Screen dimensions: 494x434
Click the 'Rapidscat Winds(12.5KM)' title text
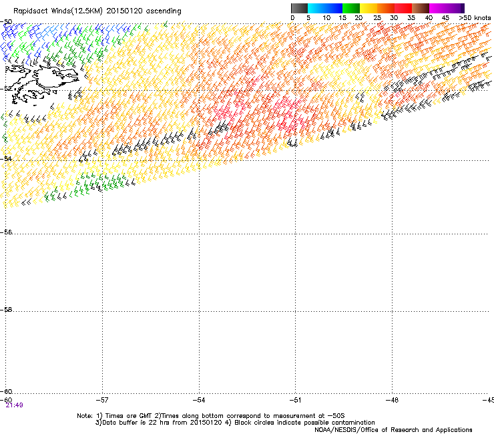(57, 11)
